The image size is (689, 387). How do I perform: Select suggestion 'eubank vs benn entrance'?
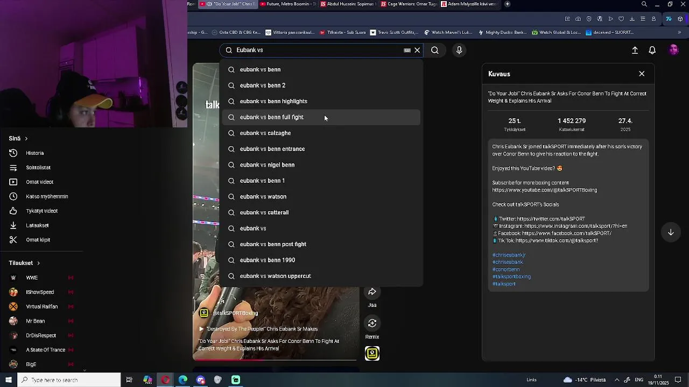[321, 149]
